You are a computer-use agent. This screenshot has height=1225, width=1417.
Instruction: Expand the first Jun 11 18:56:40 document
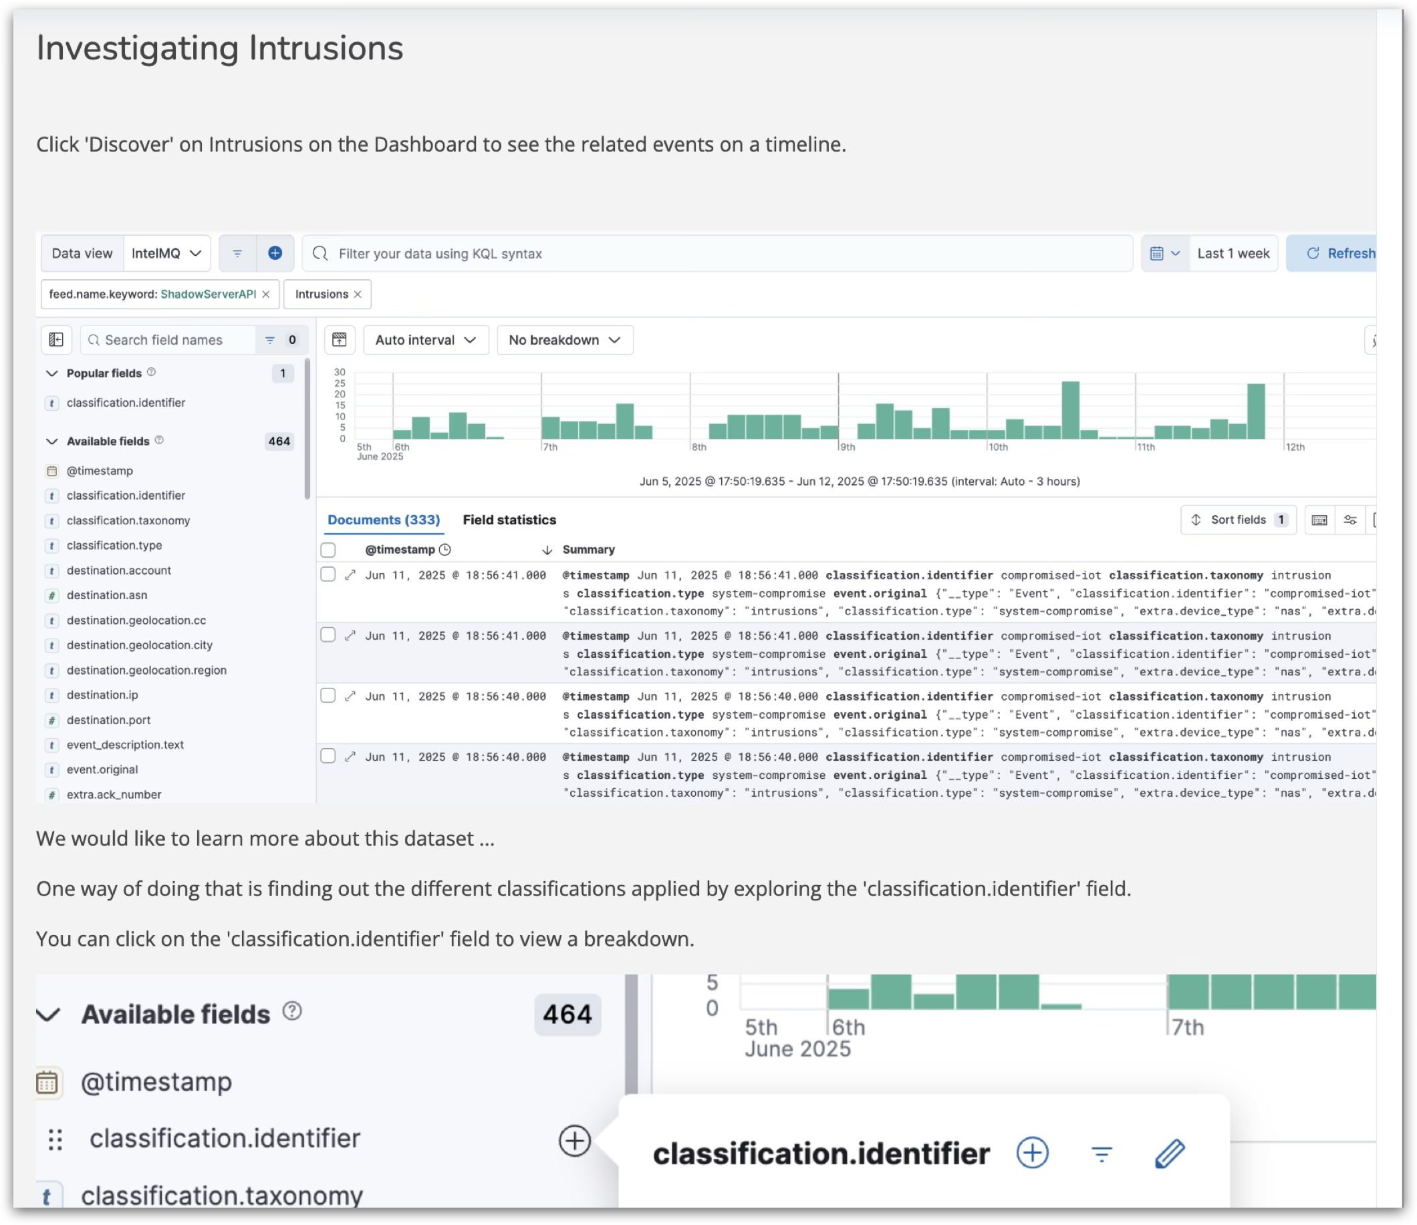point(350,697)
